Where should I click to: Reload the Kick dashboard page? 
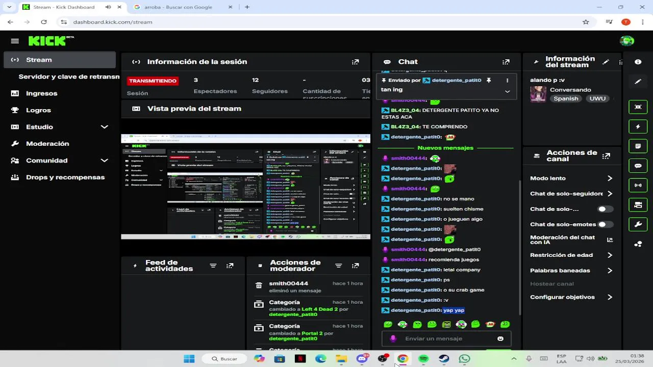[x=44, y=22]
